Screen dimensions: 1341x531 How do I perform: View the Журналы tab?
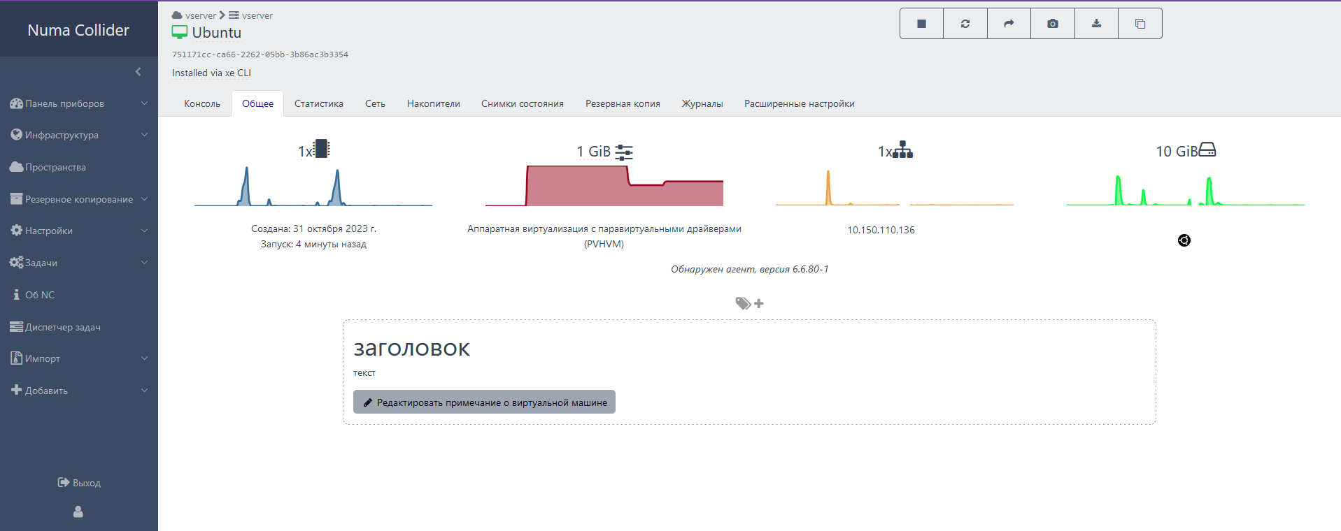(x=702, y=103)
